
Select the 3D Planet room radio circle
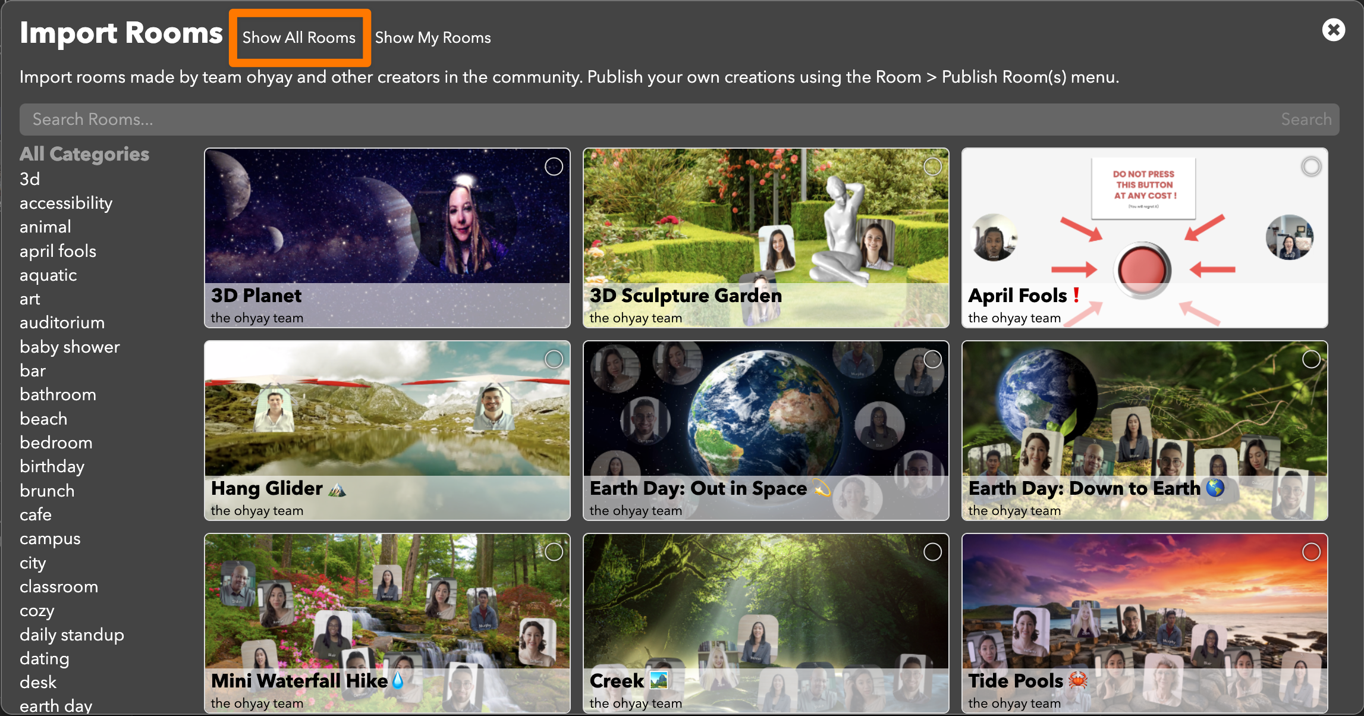click(x=554, y=167)
